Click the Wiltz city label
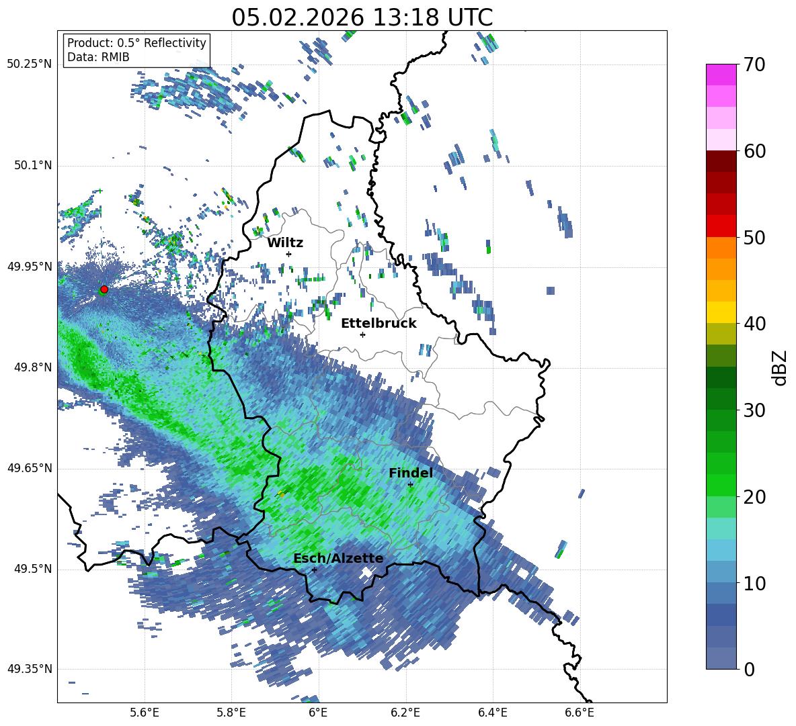The height and width of the screenshot is (726, 796). pos(285,243)
